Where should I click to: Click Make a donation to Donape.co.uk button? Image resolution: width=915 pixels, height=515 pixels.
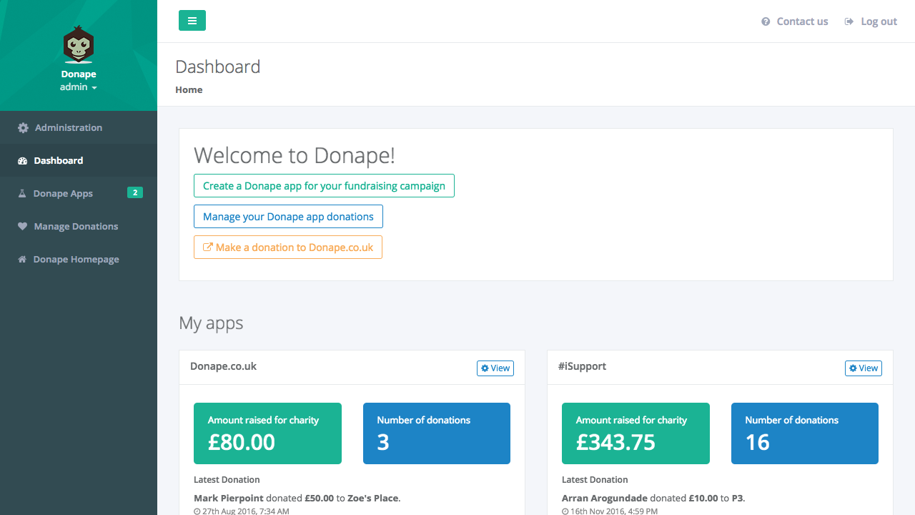click(x=288, y=247)
